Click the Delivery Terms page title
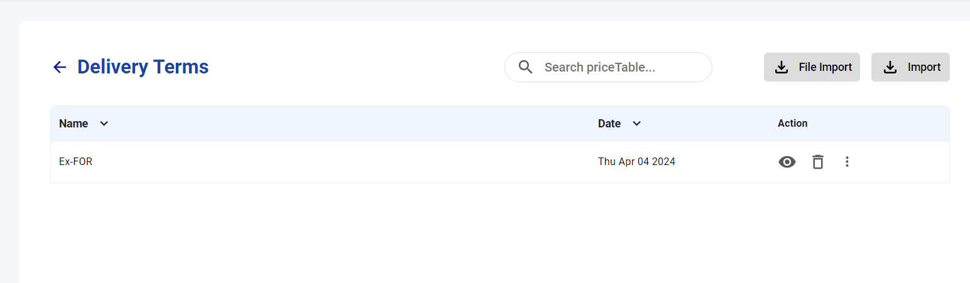The image size is (970, 283). click(x=143, y=67)
